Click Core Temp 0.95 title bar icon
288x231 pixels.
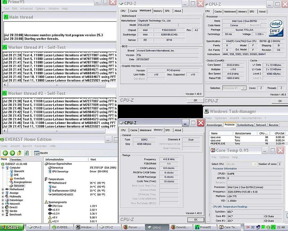213,150
